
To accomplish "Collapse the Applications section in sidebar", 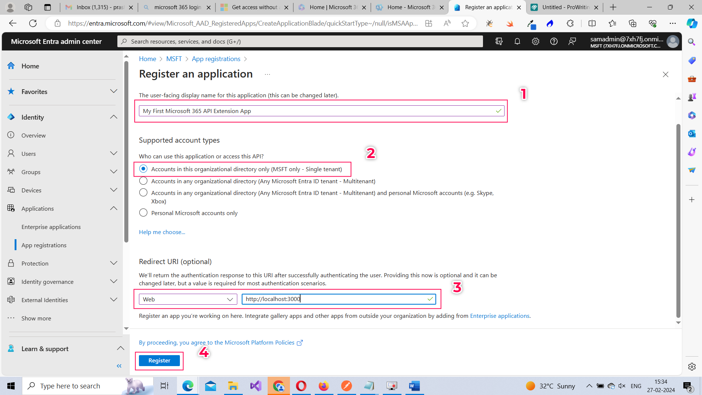I will (113, 208).
